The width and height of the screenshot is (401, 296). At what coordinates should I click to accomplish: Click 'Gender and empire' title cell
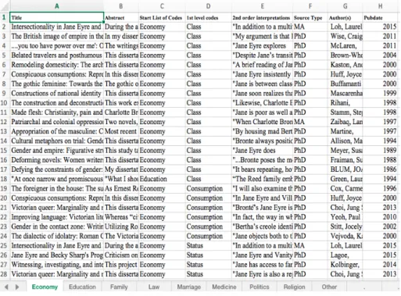56,151
